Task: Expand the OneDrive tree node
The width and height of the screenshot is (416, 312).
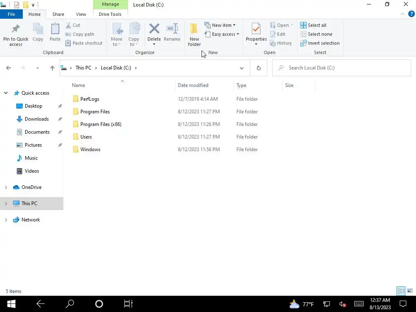Action: click(6, 187)
